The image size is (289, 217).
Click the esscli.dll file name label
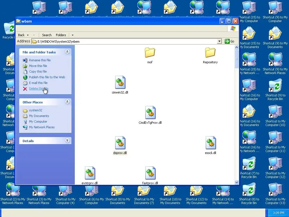click(x=211, y=153)
